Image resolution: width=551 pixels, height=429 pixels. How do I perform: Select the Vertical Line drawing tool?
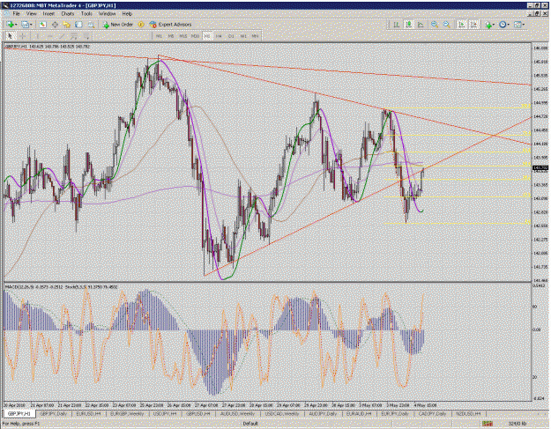coord(38,36)
